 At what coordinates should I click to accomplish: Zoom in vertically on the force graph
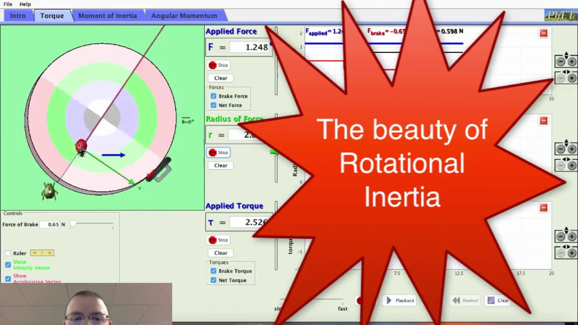[x=572, y=62]
